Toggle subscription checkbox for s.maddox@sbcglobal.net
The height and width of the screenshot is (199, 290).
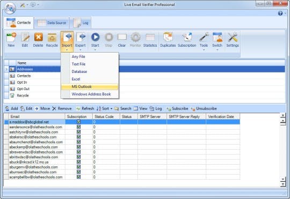(78, 122)
